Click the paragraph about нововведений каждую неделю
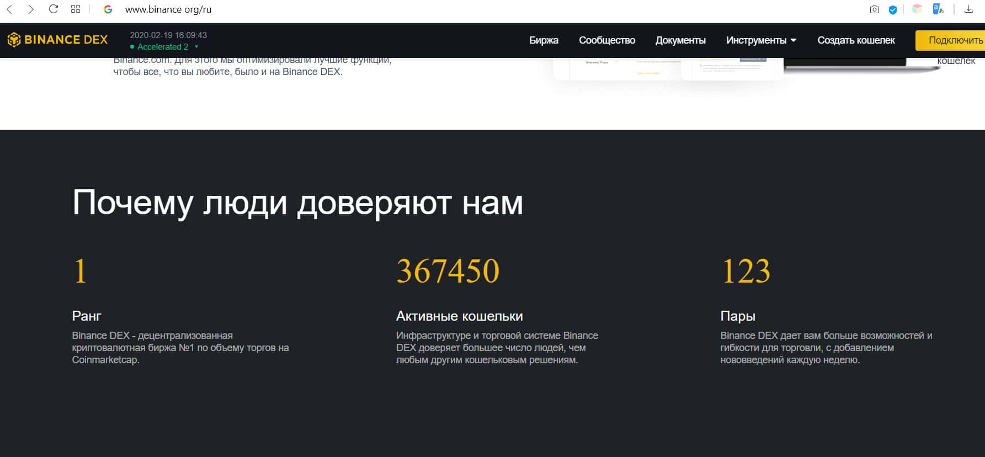 (826, 348)
